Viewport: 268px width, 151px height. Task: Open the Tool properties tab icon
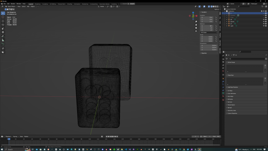click(x=223, y=55)
